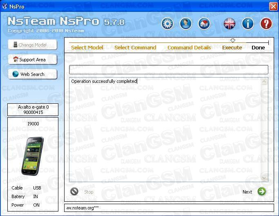Go to Select Command step
This screenshot has width=279, height=216.
[135, 48]
